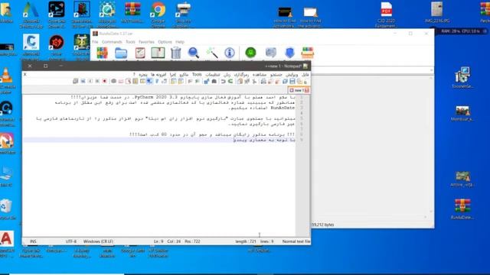Select the 'new 1' document tab

coord(299,90)
